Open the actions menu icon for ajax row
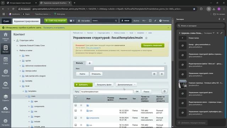Image resolution: width=227 pixels, height=128 pixels. pos(81,111)
